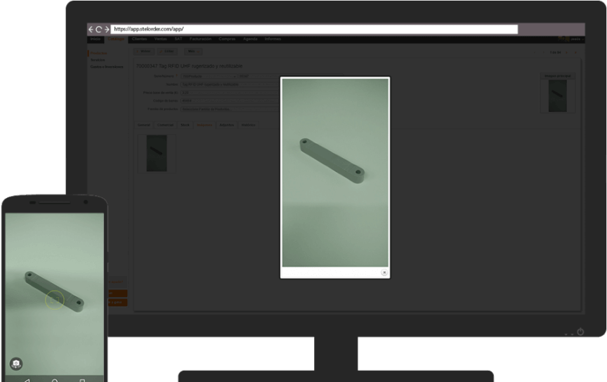Go to the previous record arrow

[544, 53]
